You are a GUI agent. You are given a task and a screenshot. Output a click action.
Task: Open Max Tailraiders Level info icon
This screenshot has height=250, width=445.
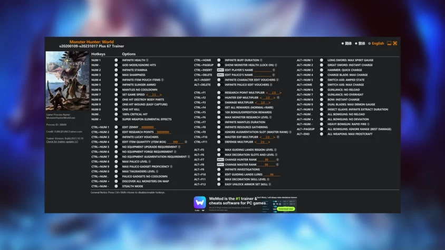pyautogui.click(x=157, y=172)
